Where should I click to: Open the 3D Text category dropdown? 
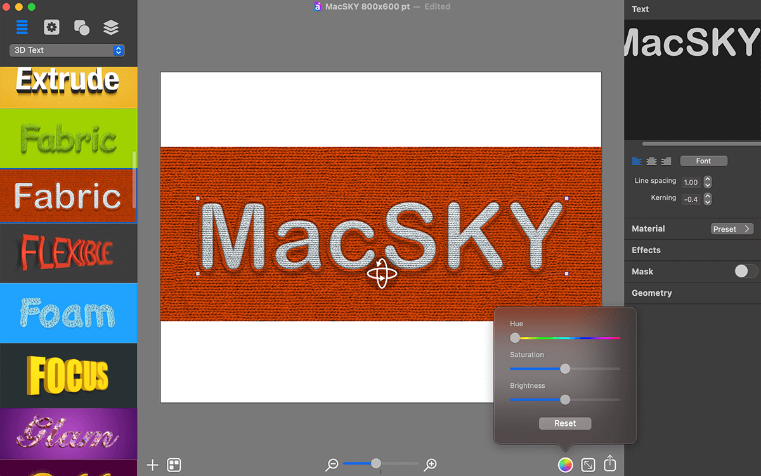(67, 50)
